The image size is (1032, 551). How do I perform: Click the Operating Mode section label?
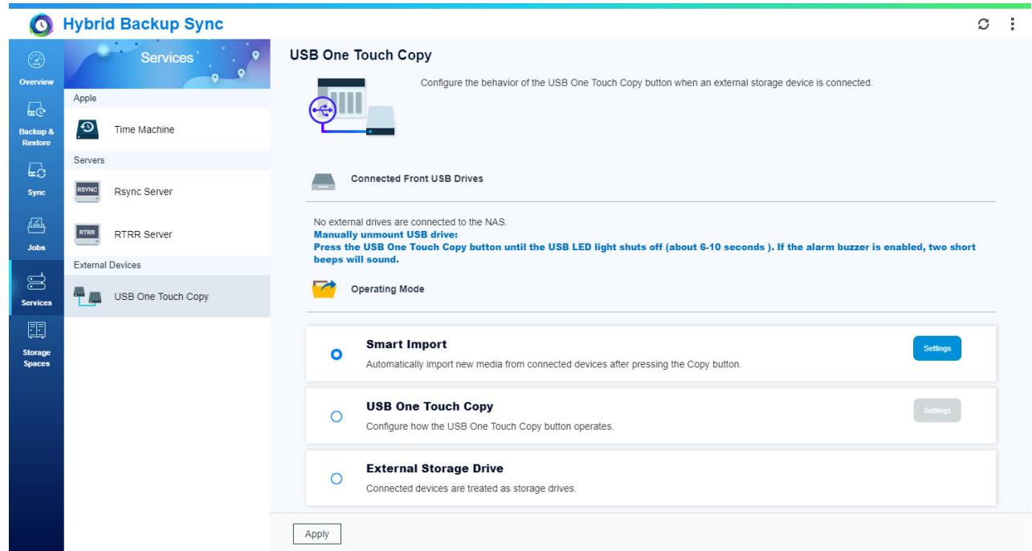pyautogui.click(x=388, y=290)
